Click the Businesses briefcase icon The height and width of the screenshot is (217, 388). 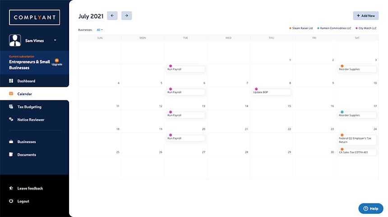[x=11, y=142]
